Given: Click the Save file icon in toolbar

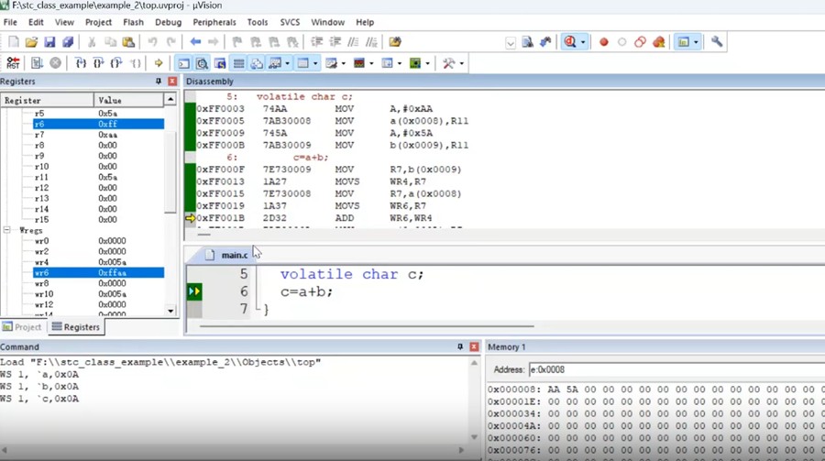Looking at the screenshot, I should coord(49,42).
